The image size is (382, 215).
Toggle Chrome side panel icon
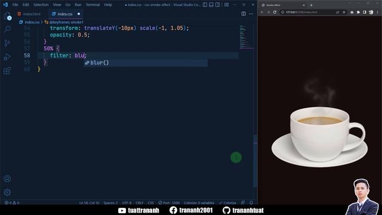(365, 12)
